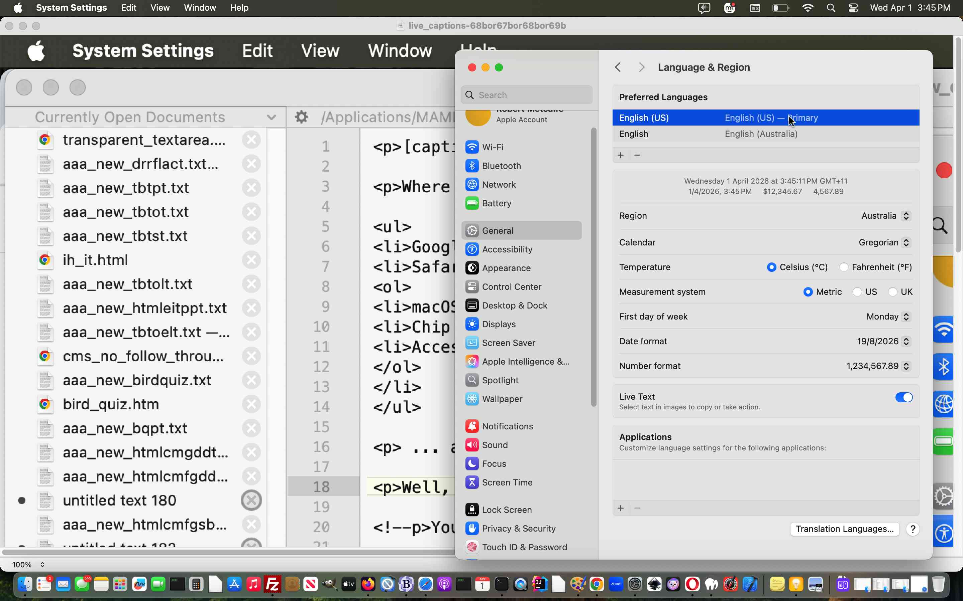Image resolution: width=963 pixels, height=601 pixels.
Task: Open Bluetooth settings pane
Action: click(x=501, y=166)
